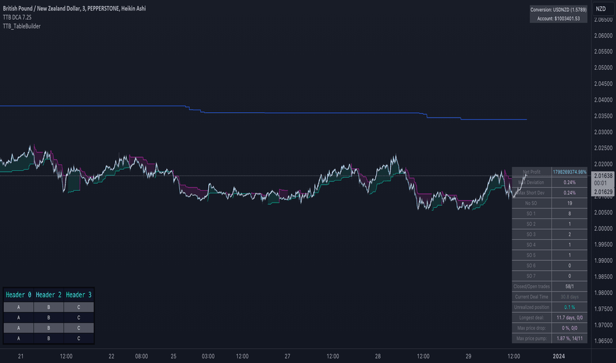Click the date 27 on the time axis

tap(288, 356)
